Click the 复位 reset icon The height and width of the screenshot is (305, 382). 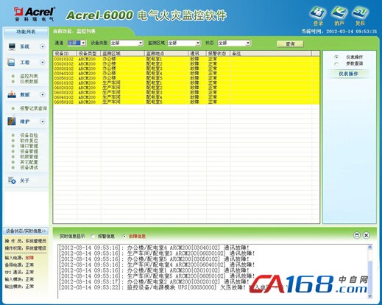pyautogui.click(x=360, y=13)
